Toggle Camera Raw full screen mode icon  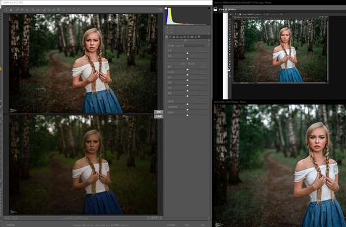point(161,10)
